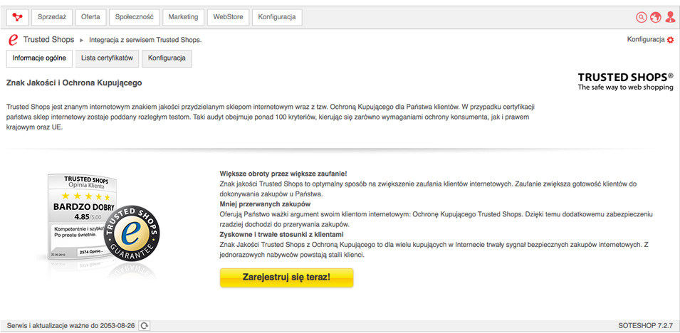Screen dimensions: 680x333
Task: Open the Sprzedaż menu
Action: click(51, 17)
